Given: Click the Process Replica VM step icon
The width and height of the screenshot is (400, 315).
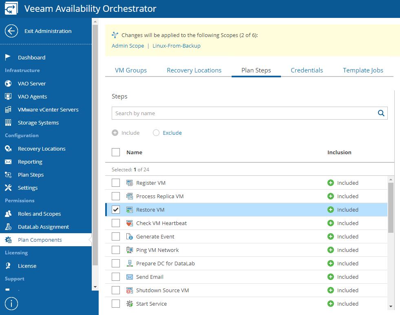Looking at the screenshot, I should (130, 196).
